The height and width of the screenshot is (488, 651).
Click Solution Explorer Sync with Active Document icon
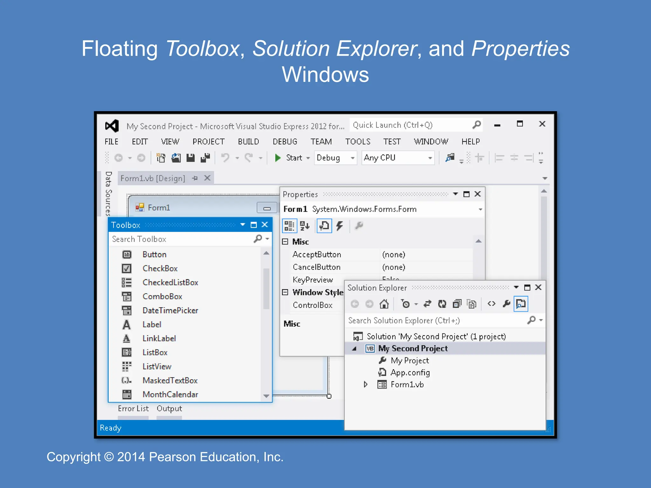point(428,304)
